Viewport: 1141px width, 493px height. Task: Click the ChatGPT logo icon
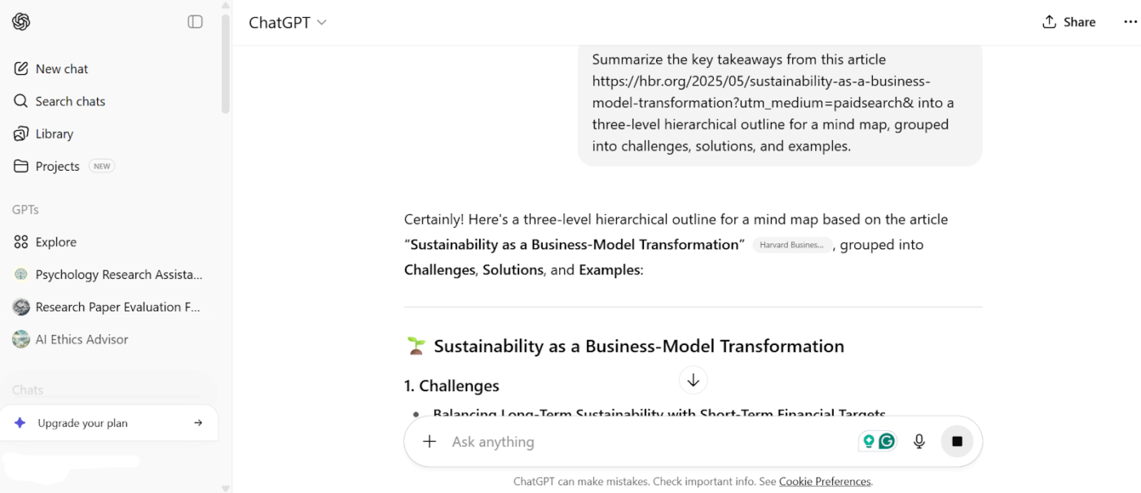[21, 22]
